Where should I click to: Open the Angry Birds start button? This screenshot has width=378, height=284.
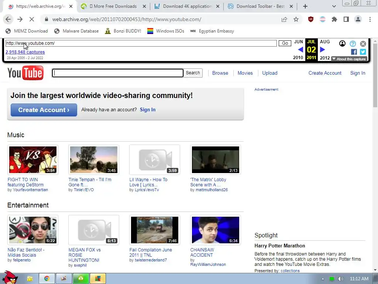10,278
